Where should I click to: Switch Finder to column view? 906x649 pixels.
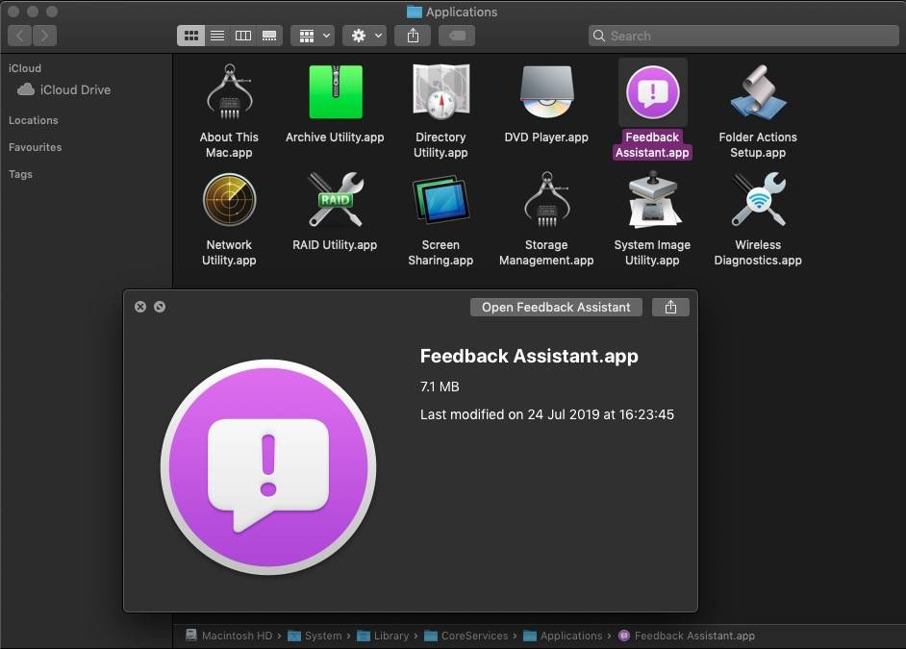[x=243, y=36]
